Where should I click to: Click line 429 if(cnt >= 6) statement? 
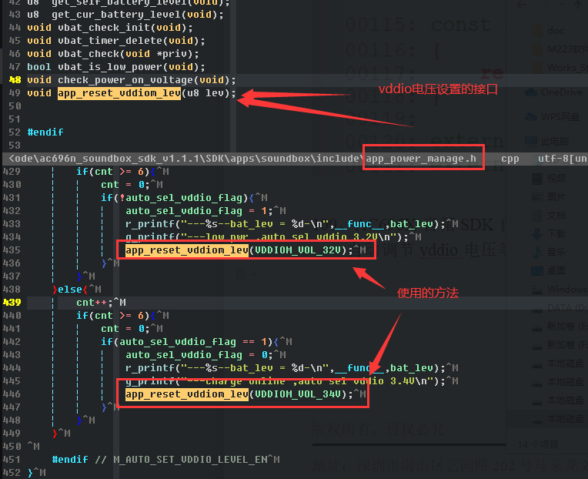pyautogui.click(x=116, y=172)
